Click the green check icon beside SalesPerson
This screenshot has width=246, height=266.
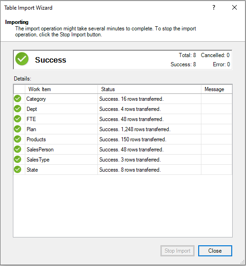coord(17,149)
